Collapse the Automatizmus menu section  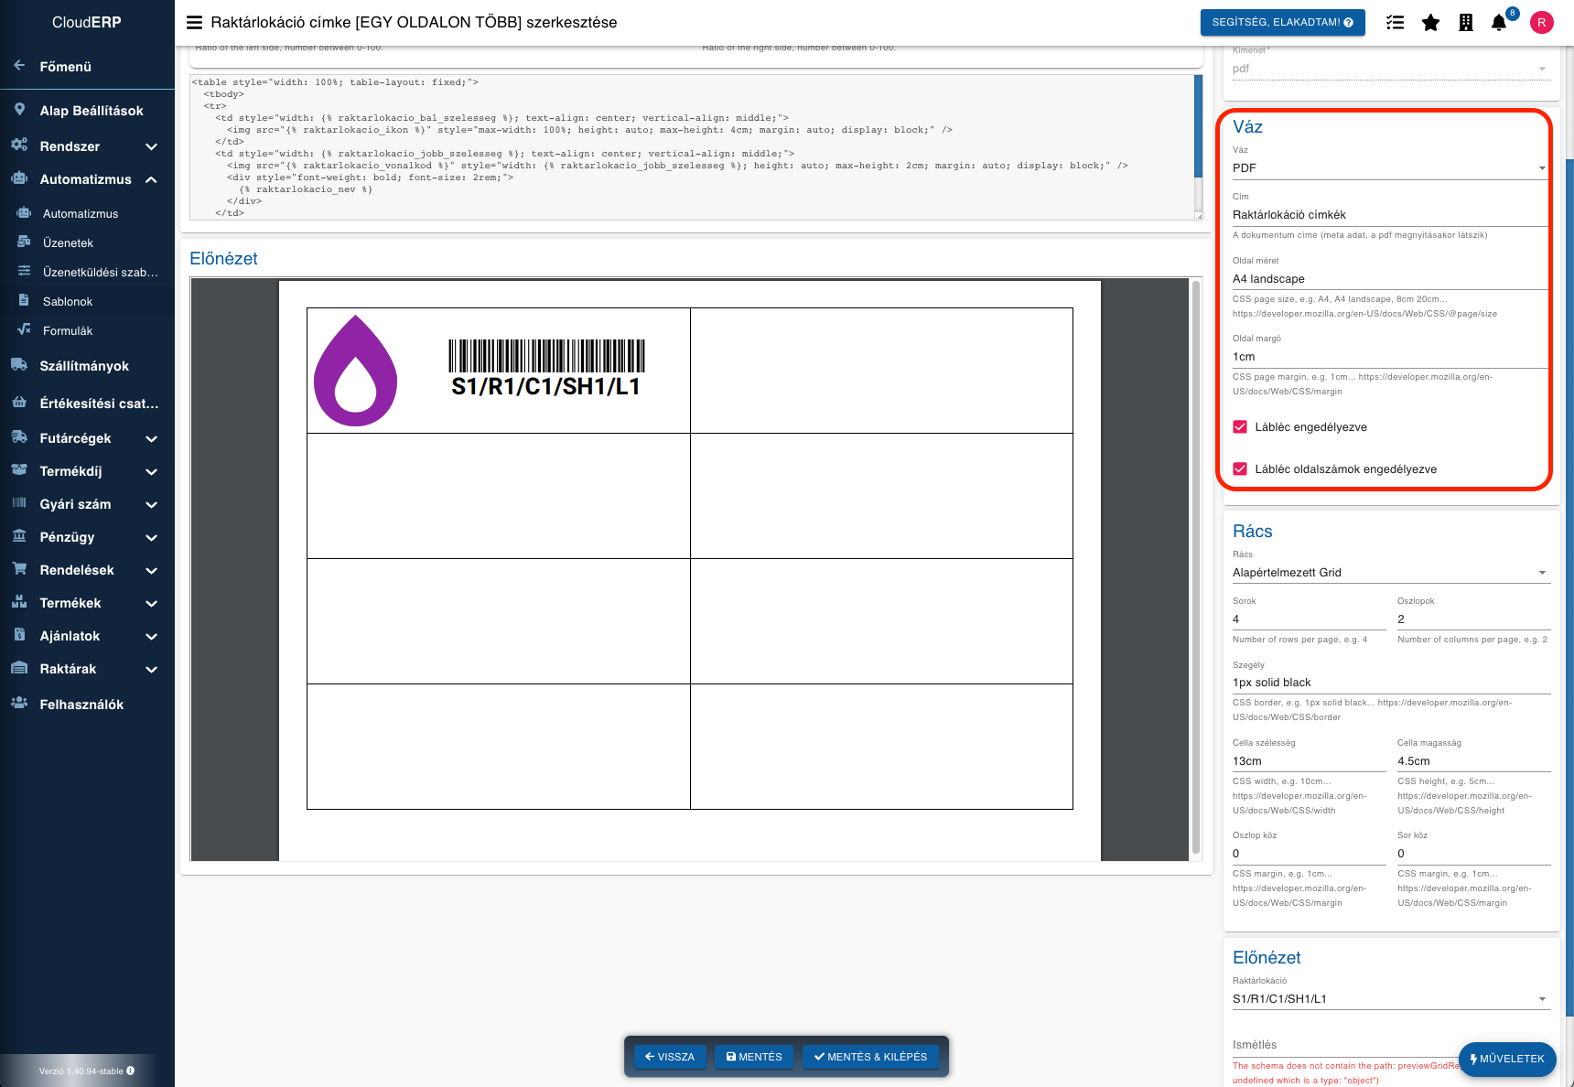coord(151,179)
